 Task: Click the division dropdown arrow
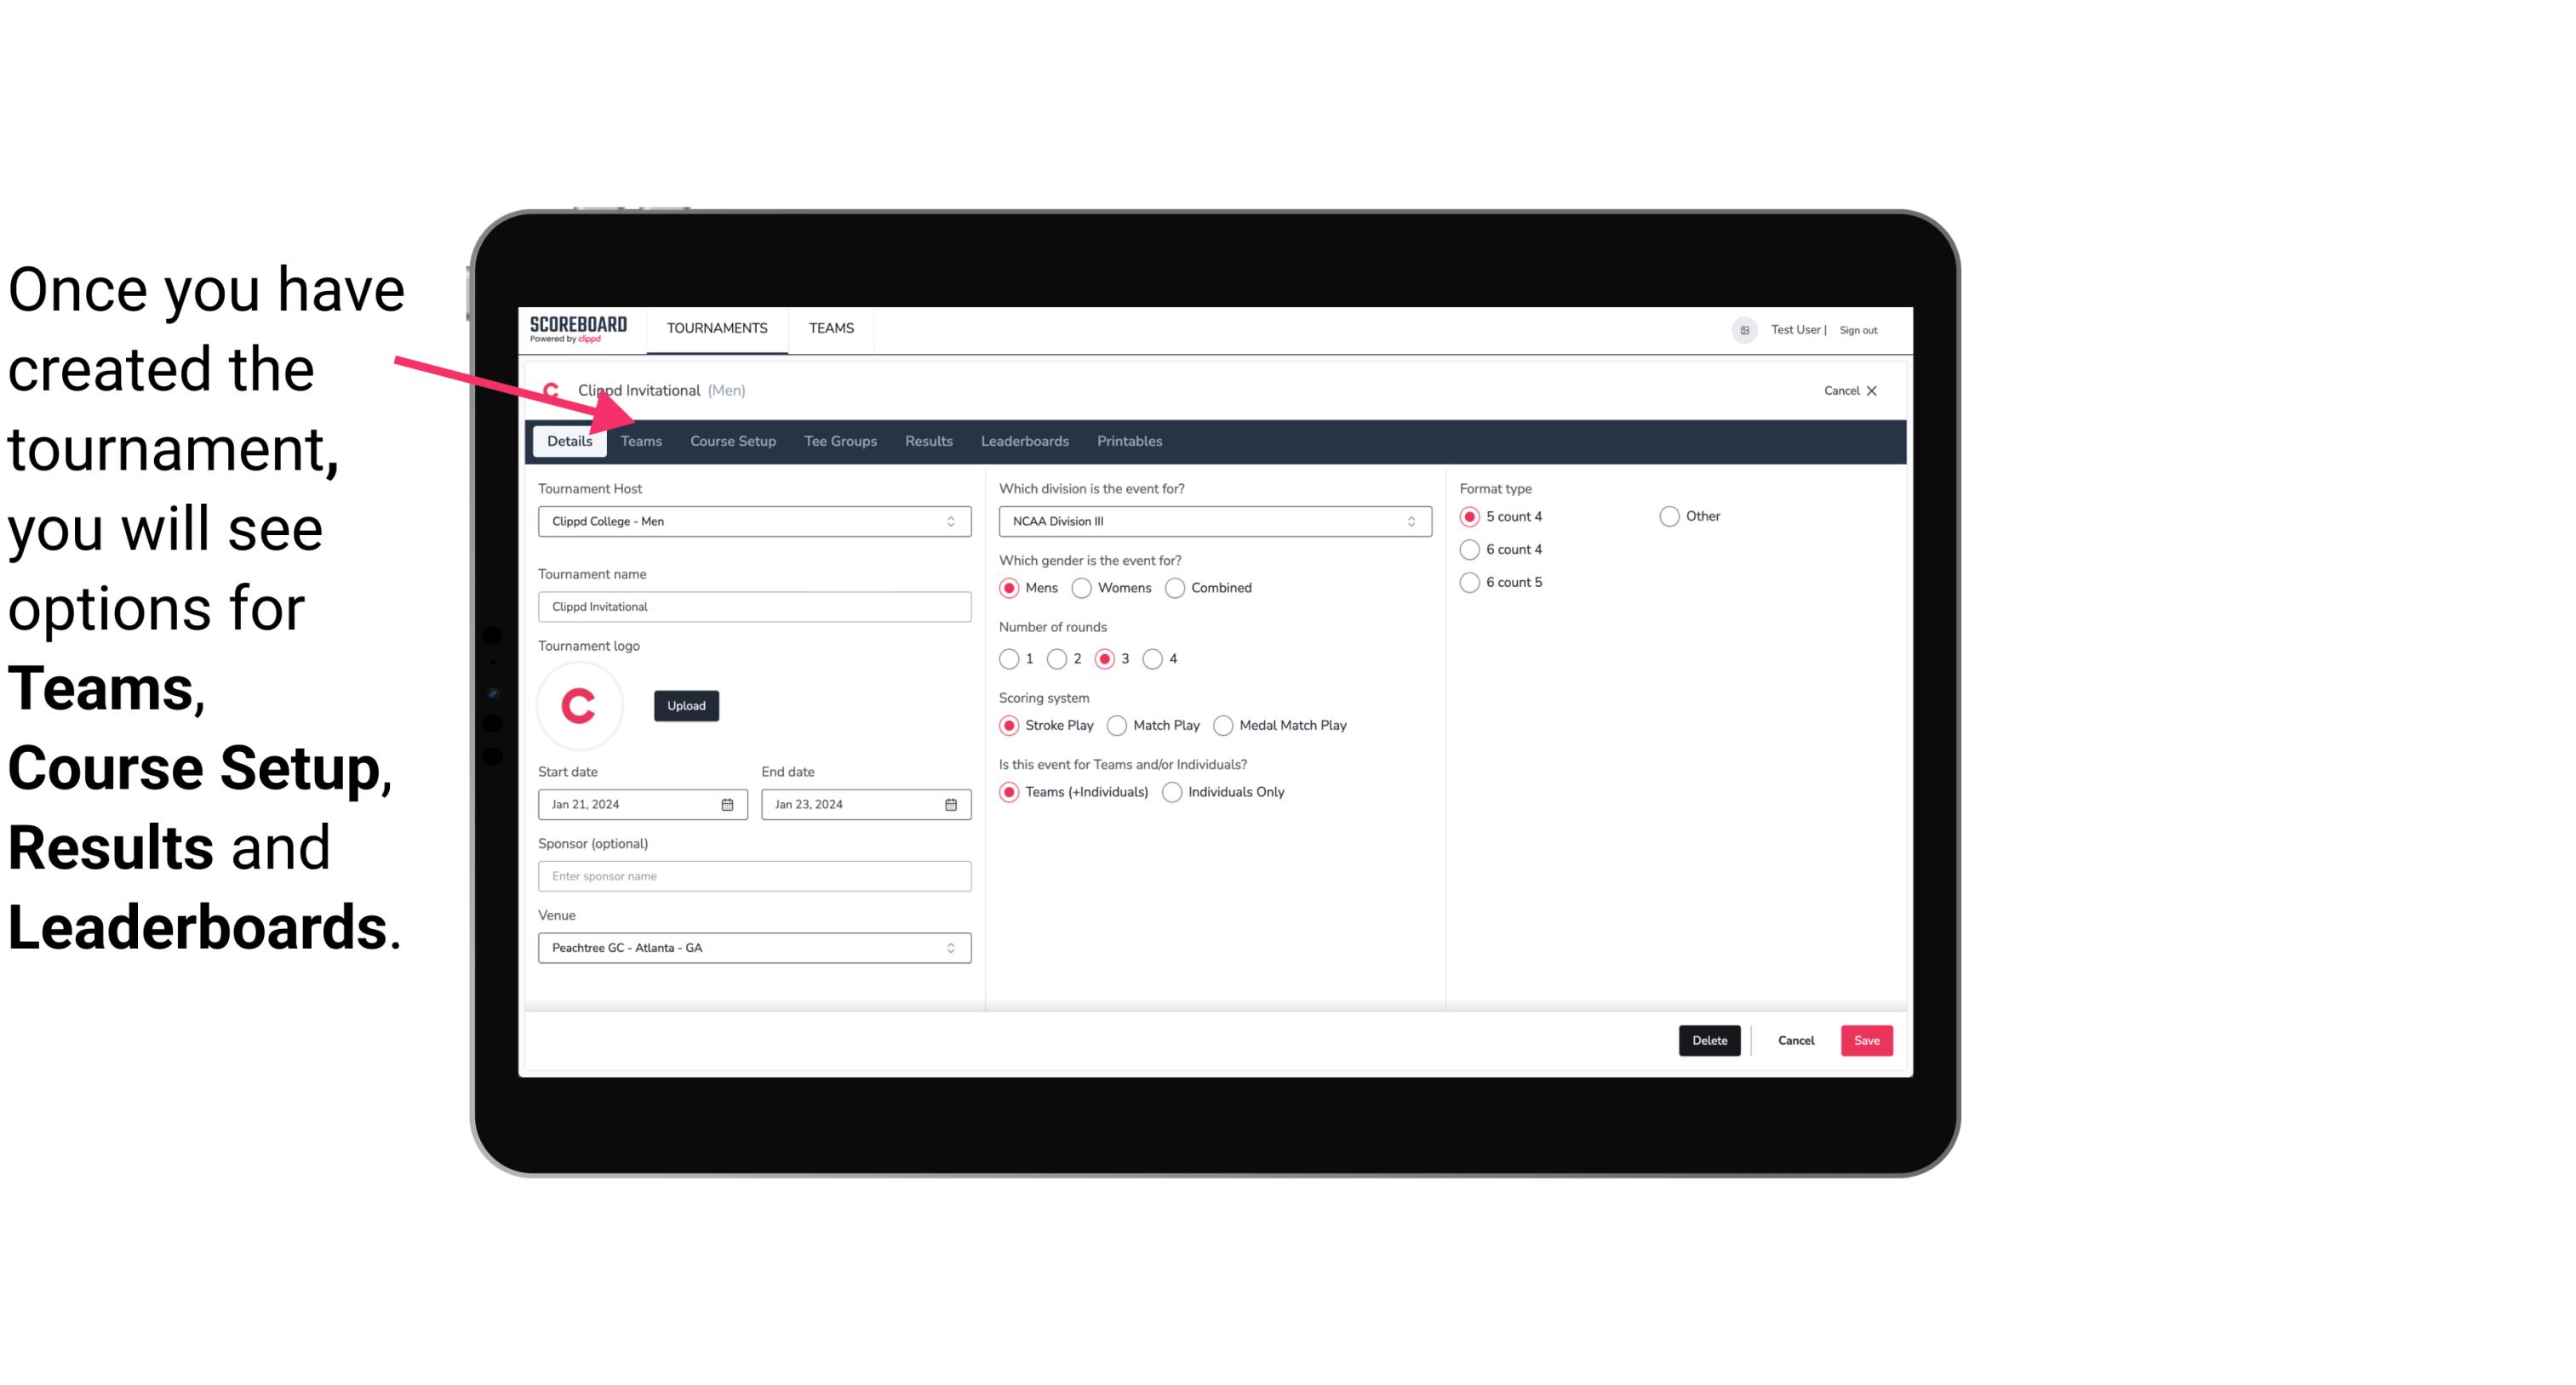point(1405,521)
